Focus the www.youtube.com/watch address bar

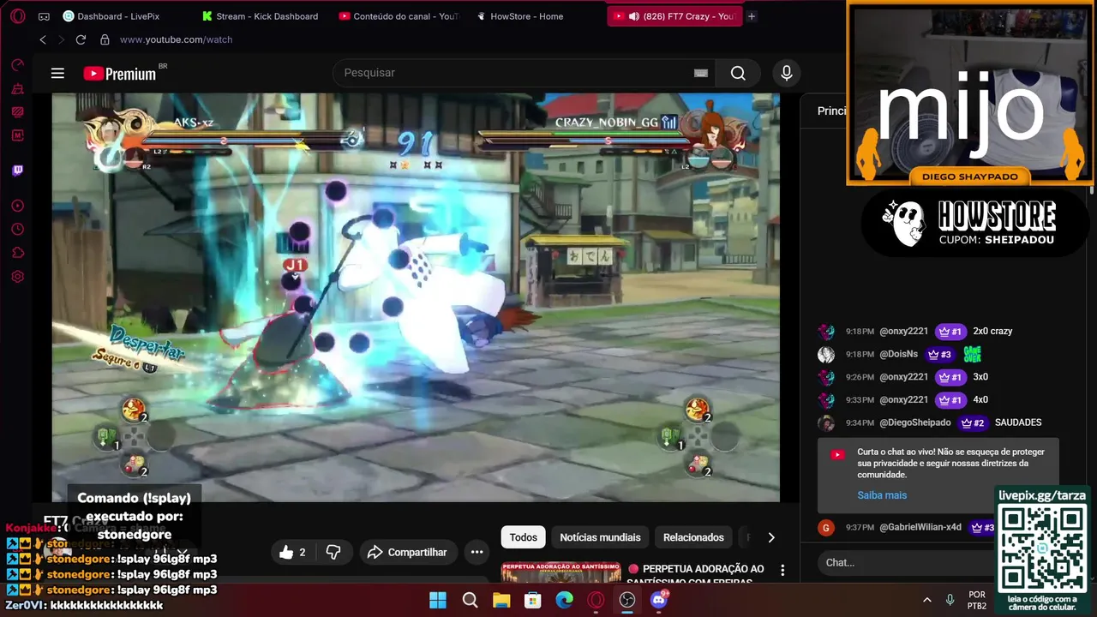click(176, 39)
